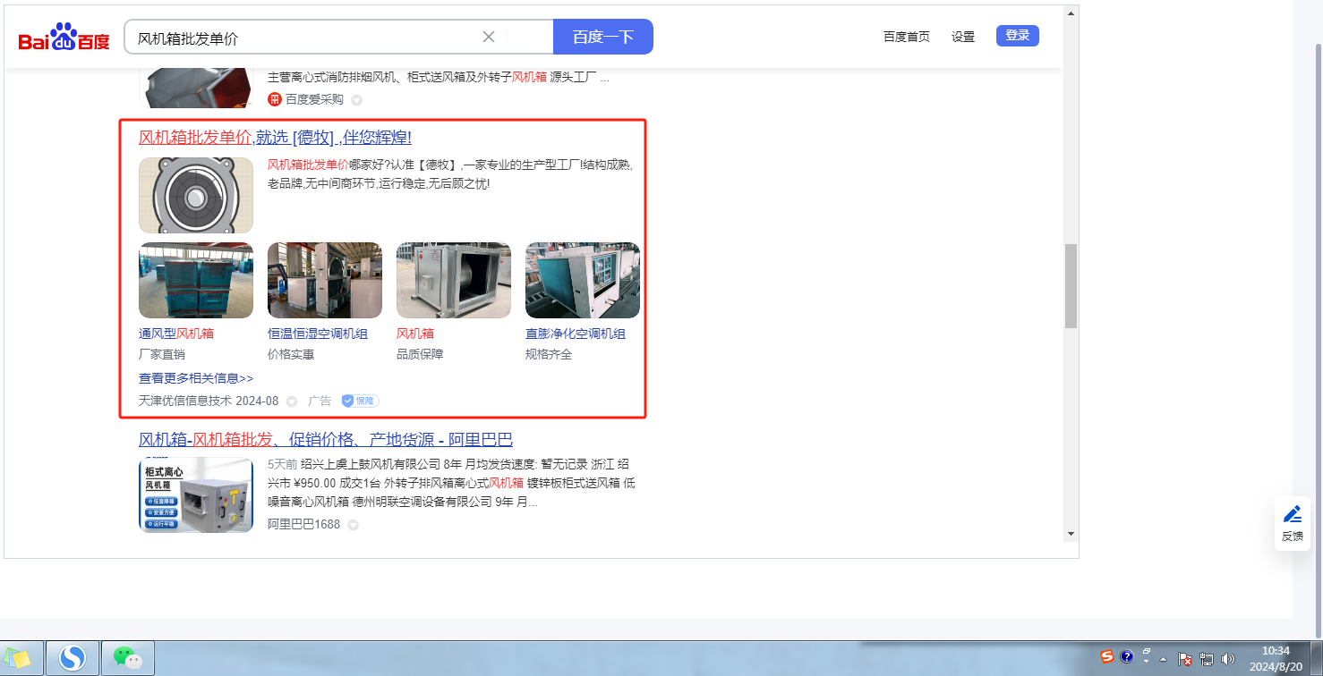The width and height of the screenshot is (1323, 676).
Task: Open the 设置 settings menu
Action: click(963, 37)
